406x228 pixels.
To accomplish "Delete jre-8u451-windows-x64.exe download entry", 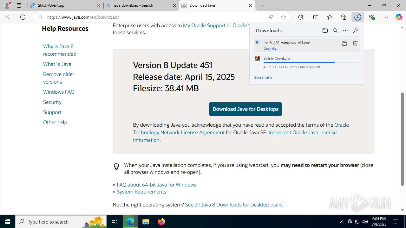I will [x=355, y=43].
